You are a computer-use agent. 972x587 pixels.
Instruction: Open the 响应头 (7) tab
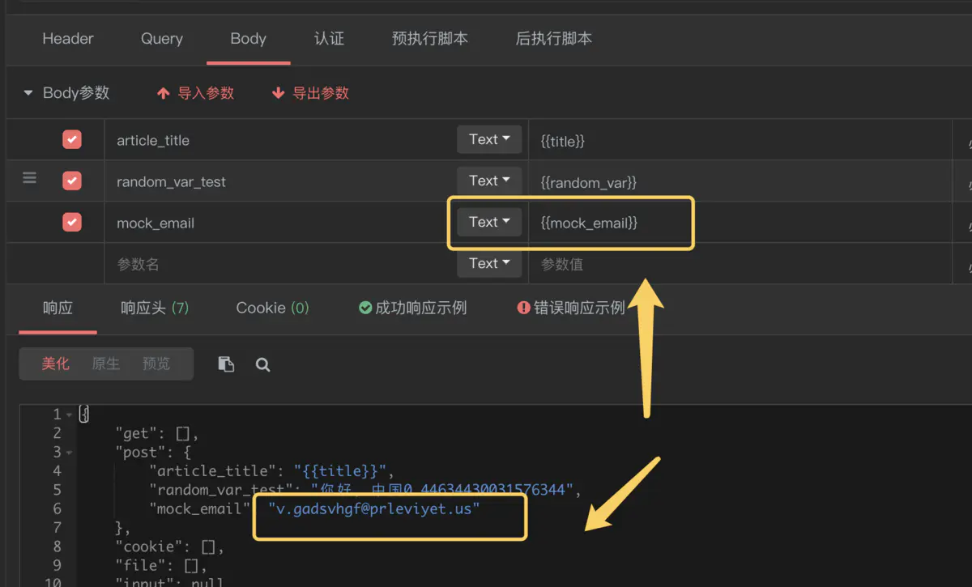155,308
